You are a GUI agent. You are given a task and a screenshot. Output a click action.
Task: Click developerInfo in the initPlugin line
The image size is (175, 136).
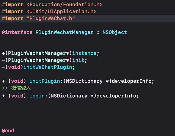point(132,81)
